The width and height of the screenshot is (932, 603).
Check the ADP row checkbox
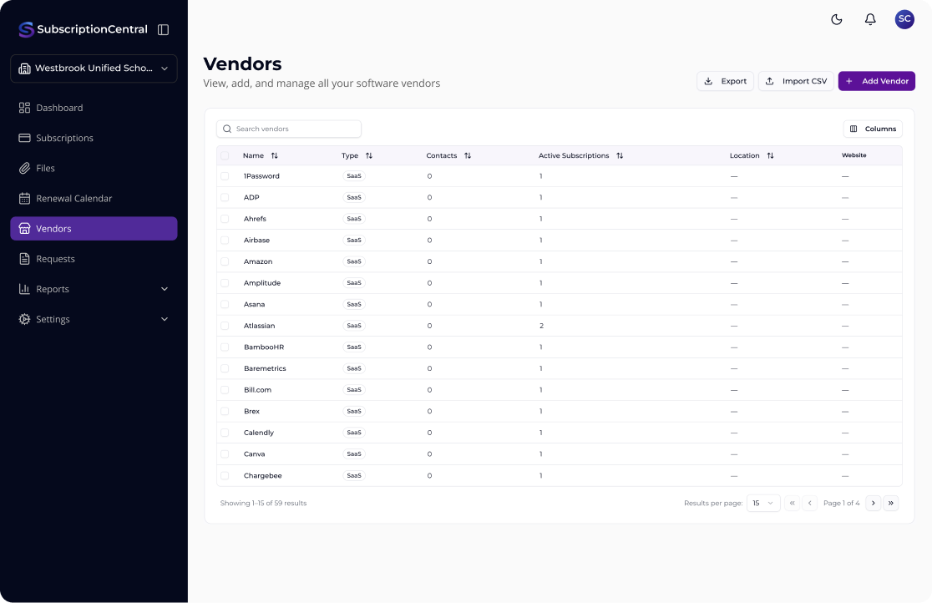[x=225, y=197]
